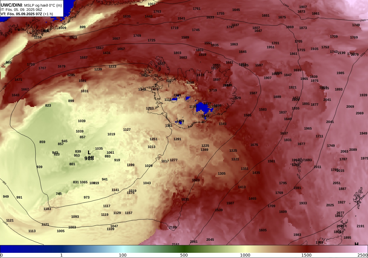Click the height value 1753
The image size is (368, 258).
(x=325, y=47)
